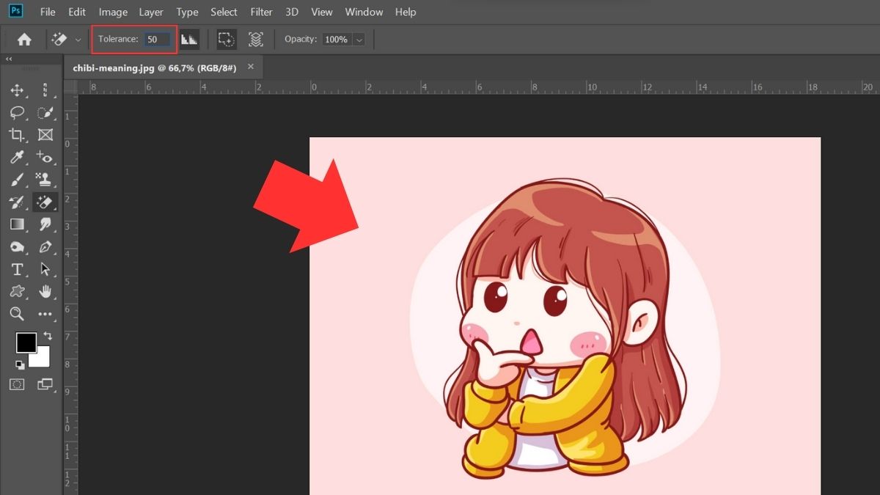Click the Opacity 100% value field
The image size is (880, 495).
(x=336, y=40)
